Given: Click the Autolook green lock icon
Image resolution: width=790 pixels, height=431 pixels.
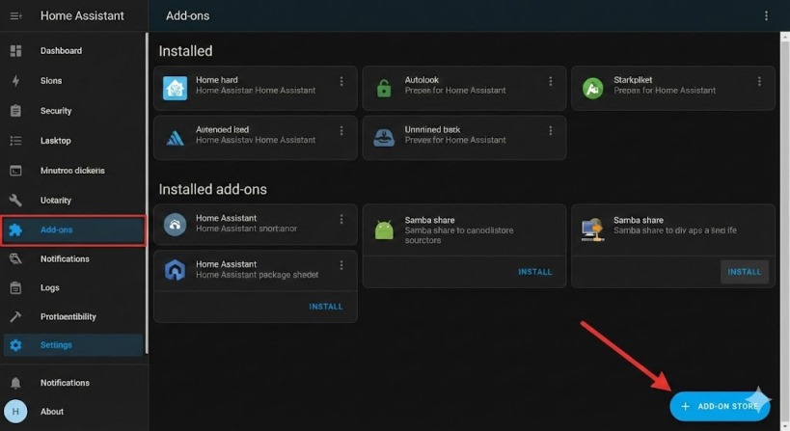Looking at the screenshot, I should (384, 88).
